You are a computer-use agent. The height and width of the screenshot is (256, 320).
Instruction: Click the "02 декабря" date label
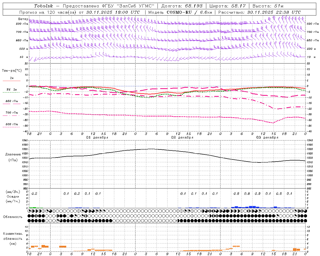pyautogui.click(x=182, y=137)
